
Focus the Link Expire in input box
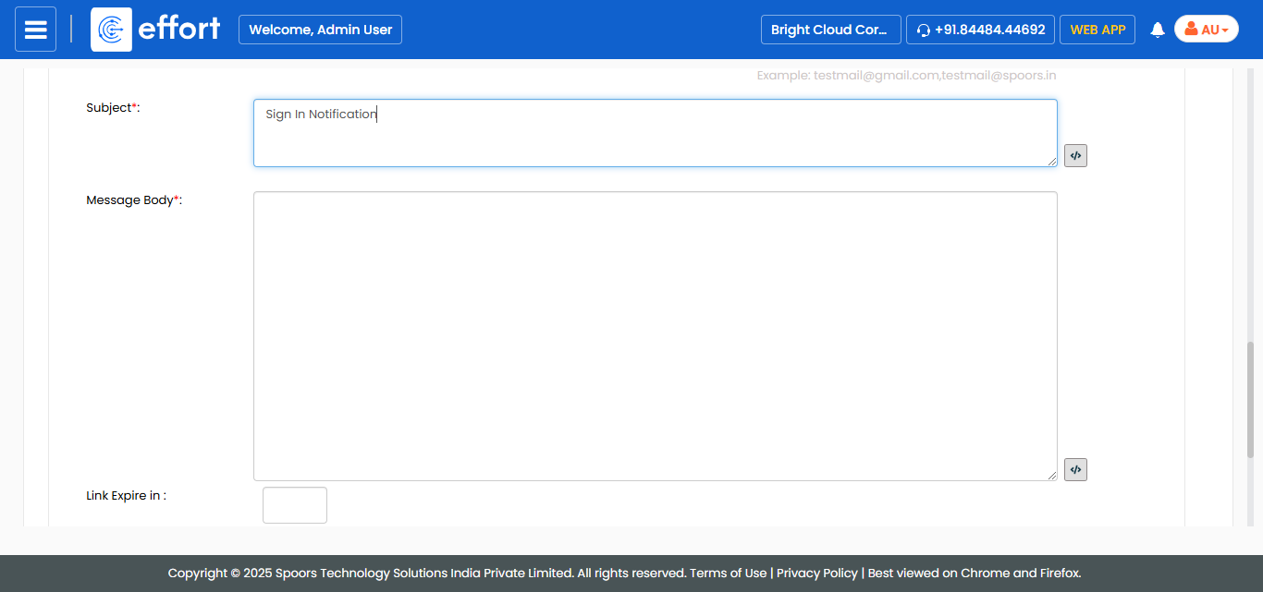[x=295, y=505]
